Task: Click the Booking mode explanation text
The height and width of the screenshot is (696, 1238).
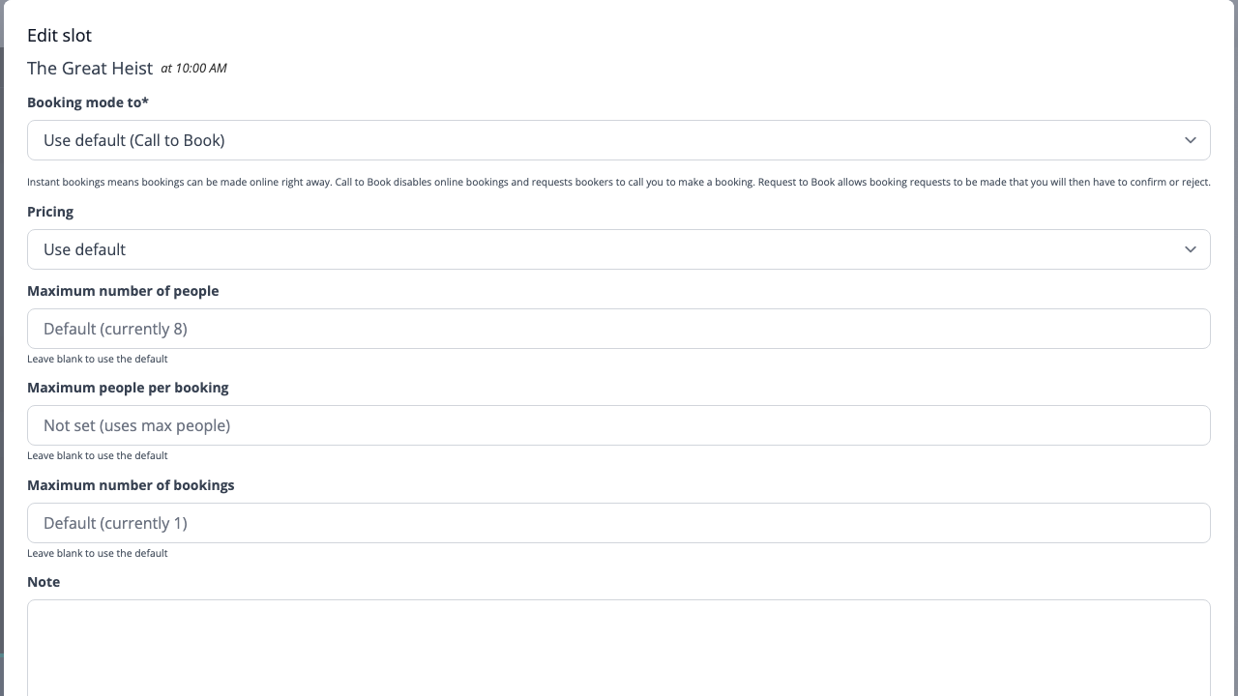Action: [x=619, y=182]
